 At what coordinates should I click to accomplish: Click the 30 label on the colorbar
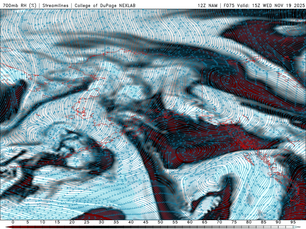(101, 222)
